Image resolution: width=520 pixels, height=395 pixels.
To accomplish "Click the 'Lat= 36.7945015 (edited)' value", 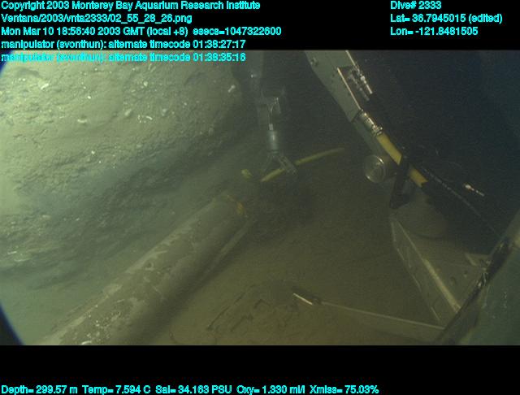I will point(446,18).
